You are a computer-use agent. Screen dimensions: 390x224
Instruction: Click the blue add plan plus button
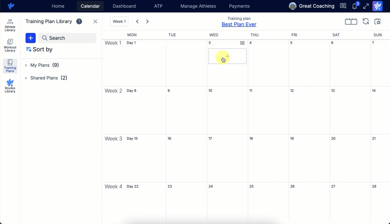[x=30, y=38]
